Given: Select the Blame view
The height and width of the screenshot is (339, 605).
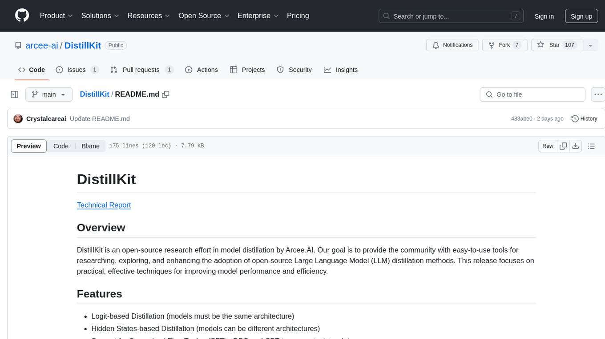Looking at the screenshot, I should click(x=90, y=146).
